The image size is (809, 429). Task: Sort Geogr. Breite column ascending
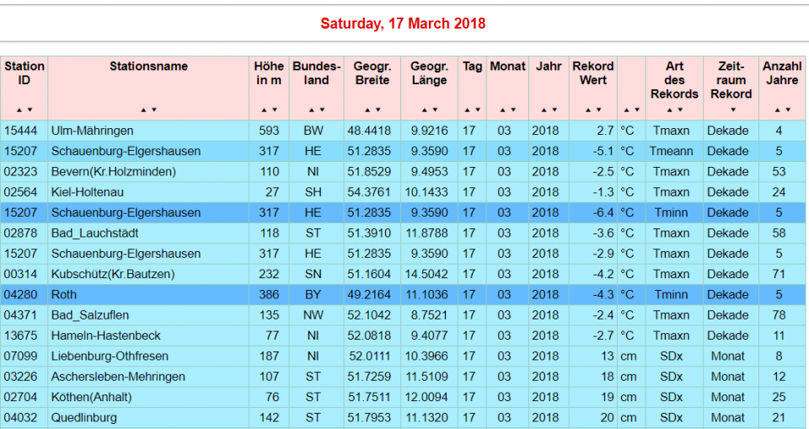367,110
